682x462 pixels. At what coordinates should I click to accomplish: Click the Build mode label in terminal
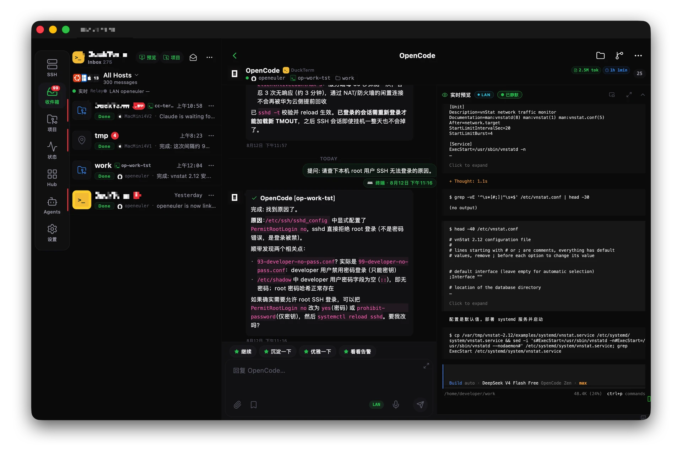point(455,383)
